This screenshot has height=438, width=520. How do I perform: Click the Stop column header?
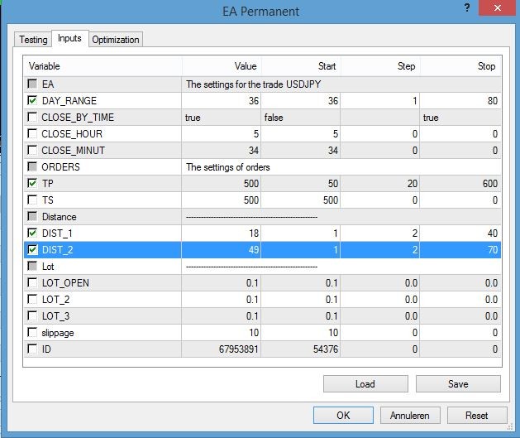pos(460,66)
